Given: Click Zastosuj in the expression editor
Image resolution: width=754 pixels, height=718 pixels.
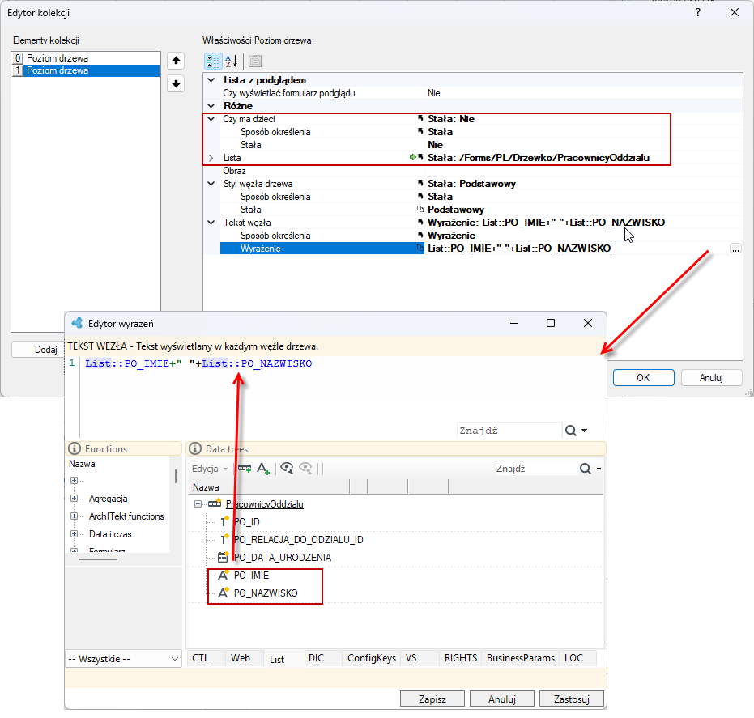Looking at the screenshot, I should [572, 699].
